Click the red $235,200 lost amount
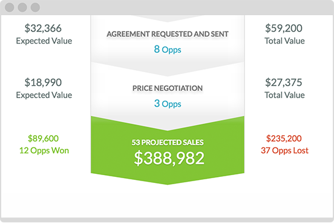The image size is (334, 223). [284, 139]
